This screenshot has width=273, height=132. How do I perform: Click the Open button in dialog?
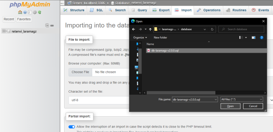(230, 106)
